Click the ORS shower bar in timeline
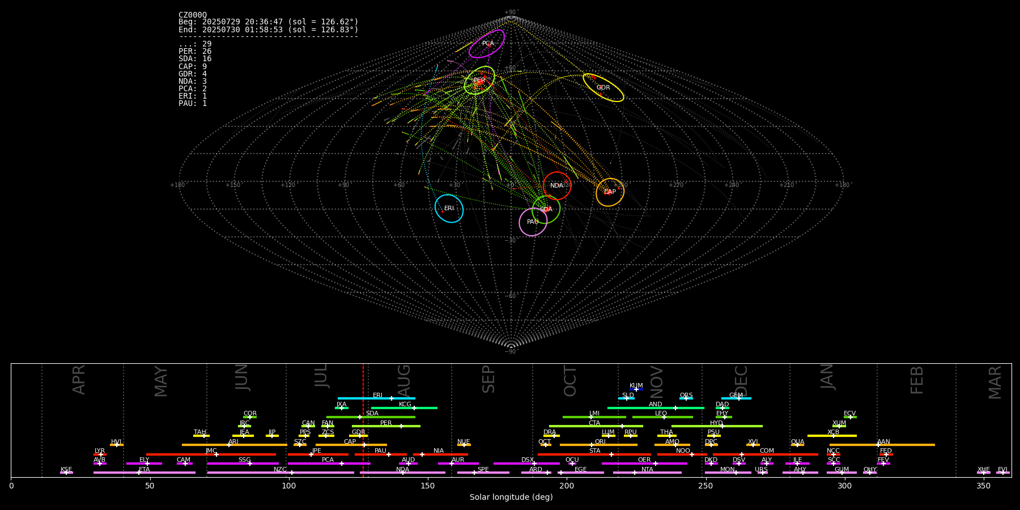 click(686, 398)
